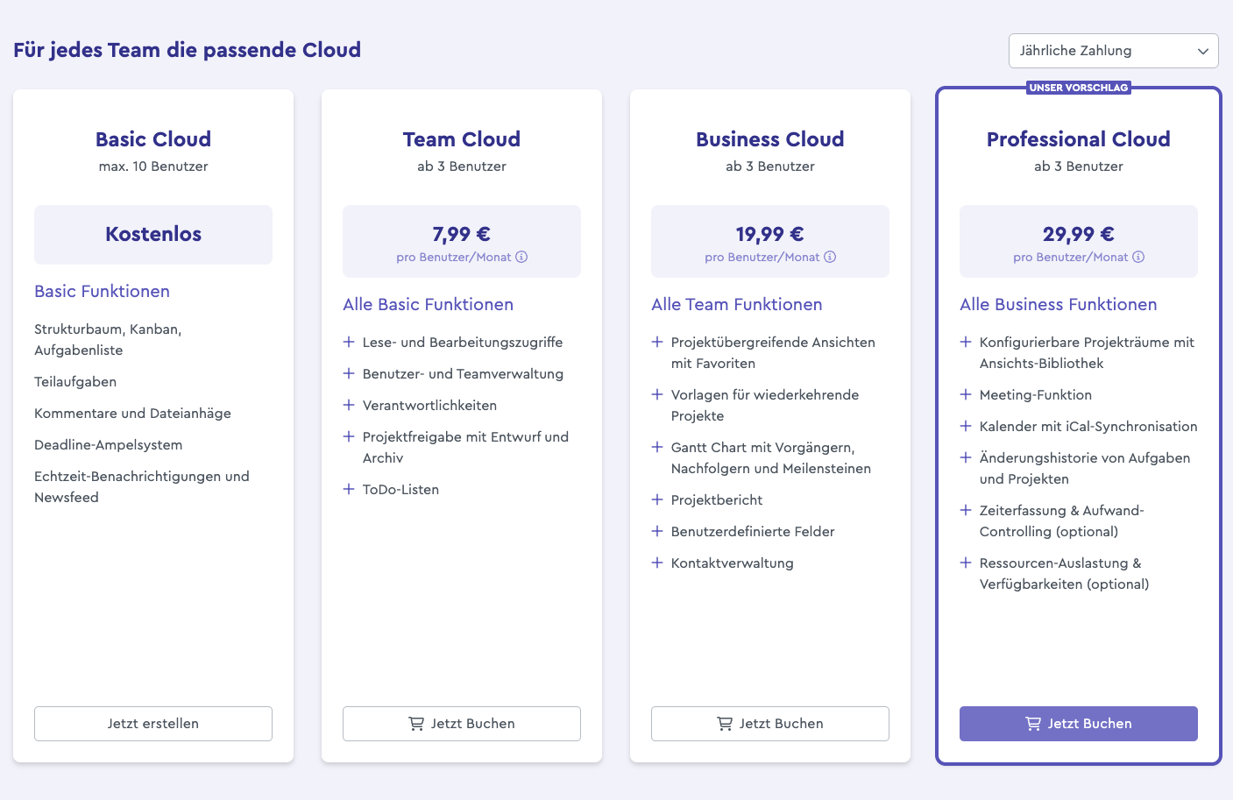This screenshot has width=1233, height=800.
Task: Click the Verantwortlichkeiten feature text
Action: (429, 406)
